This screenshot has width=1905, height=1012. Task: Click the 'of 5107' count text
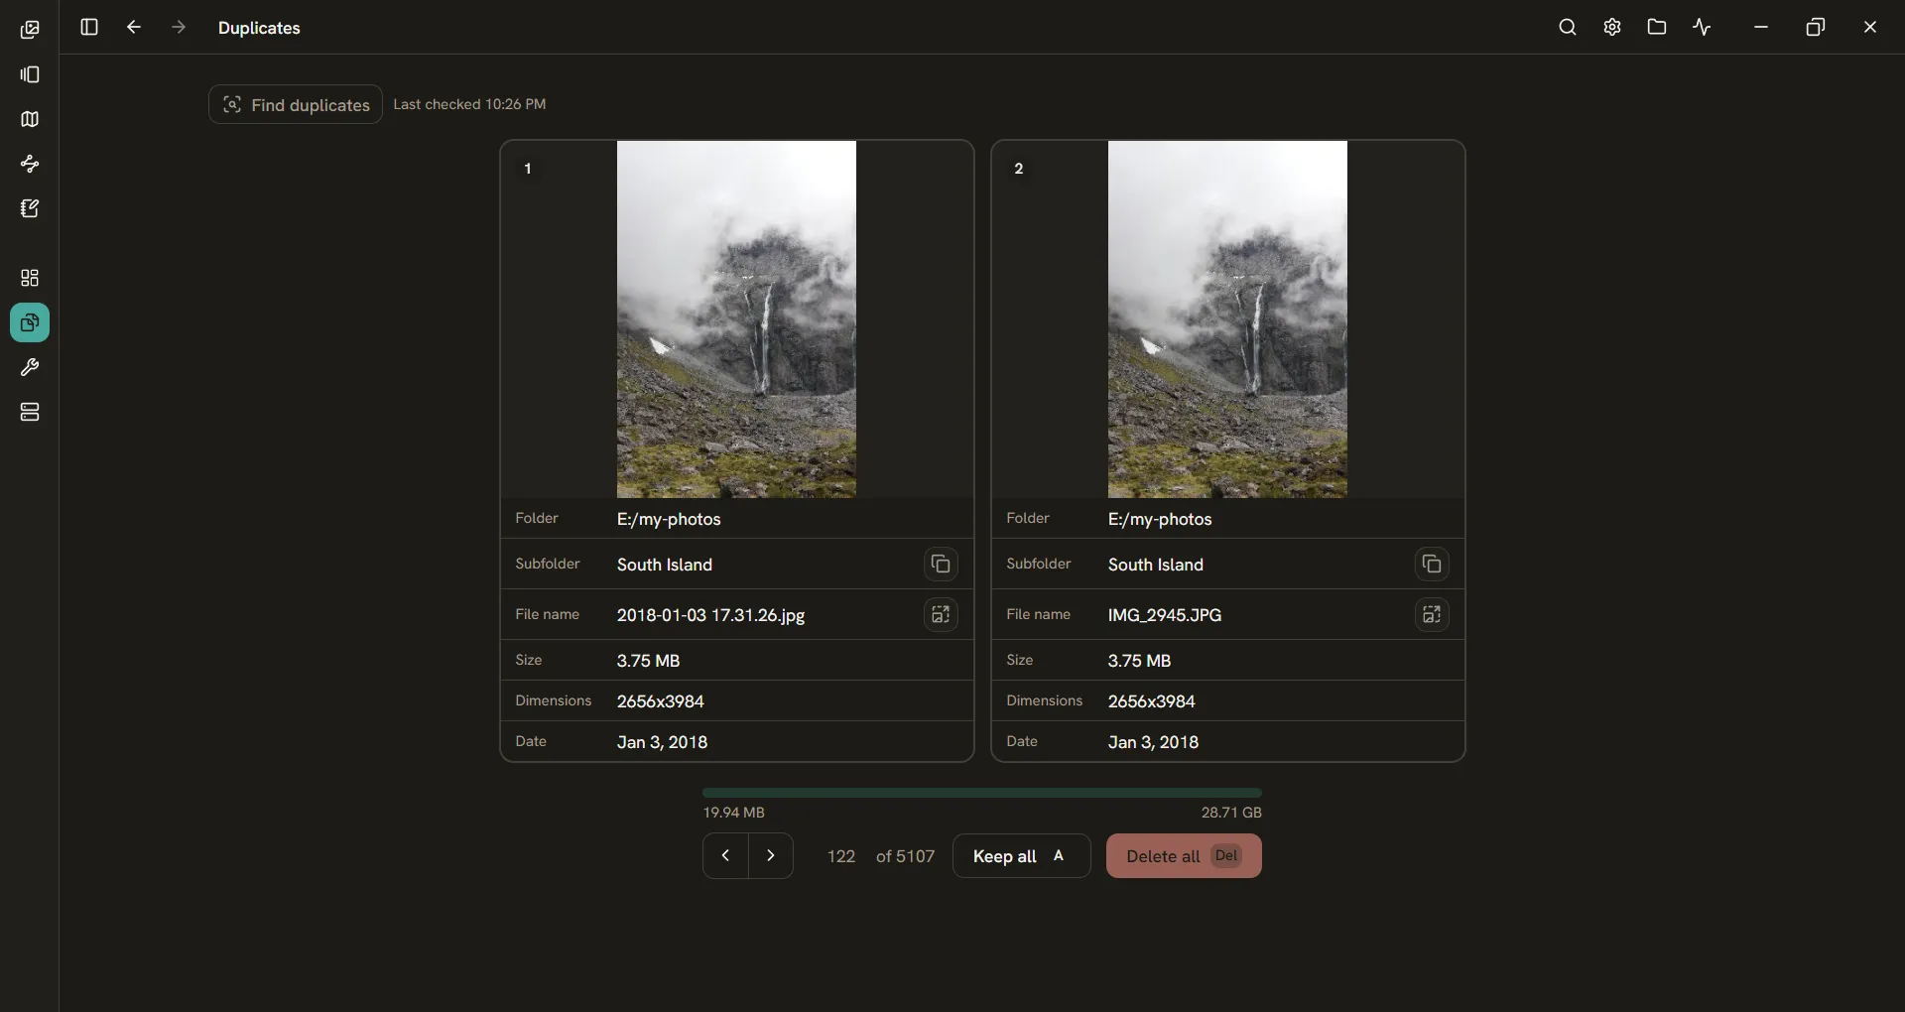(905, 856)
